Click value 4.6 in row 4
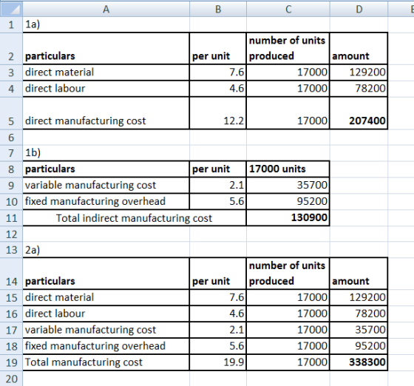This screenshot has width=414, height=386. [218, 89]
